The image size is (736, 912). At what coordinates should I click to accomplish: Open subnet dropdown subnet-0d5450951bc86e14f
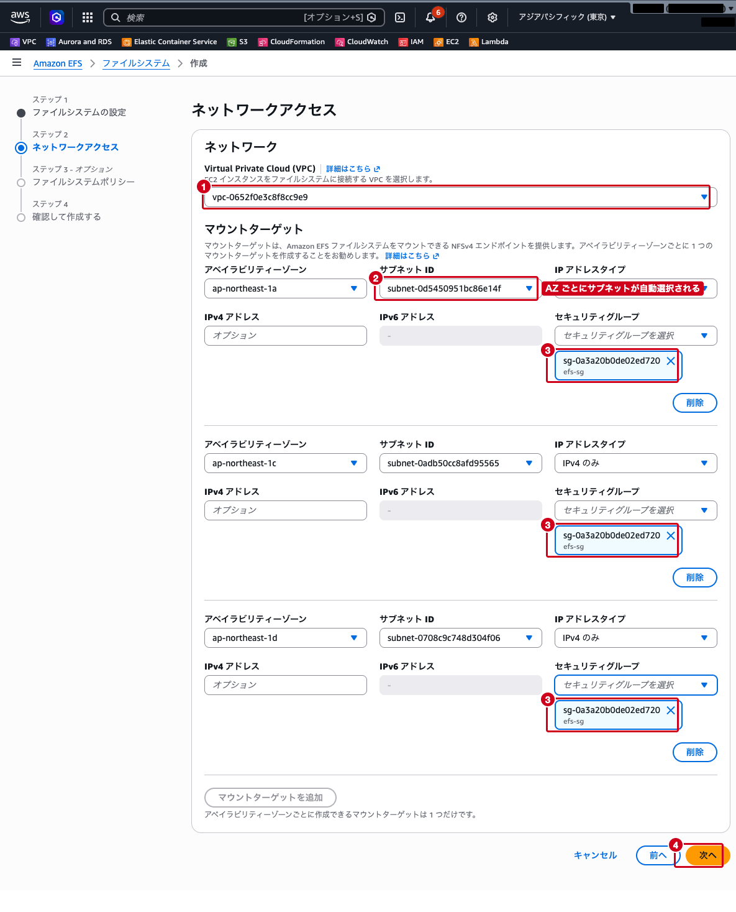(460, 288)
